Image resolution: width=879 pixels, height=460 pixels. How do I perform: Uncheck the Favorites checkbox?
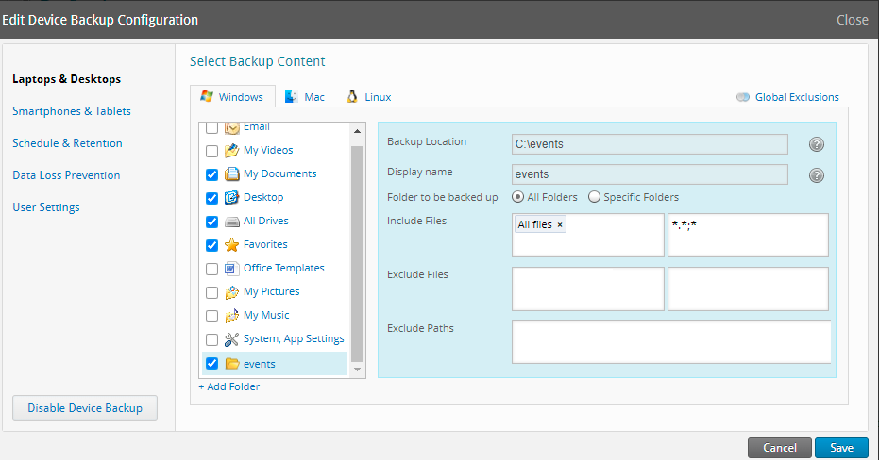tap(211, 245)
